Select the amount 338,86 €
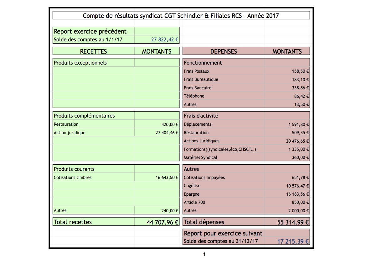The width and height of the screenshot is (366, 259). click(300, 88)
